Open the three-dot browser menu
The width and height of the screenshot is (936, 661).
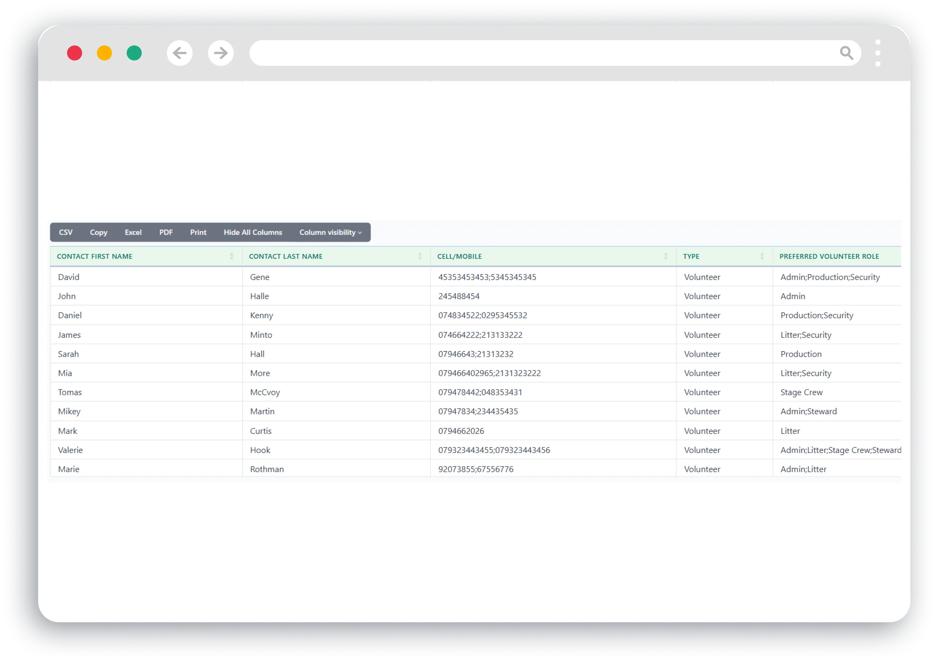[x=878, y=53]
